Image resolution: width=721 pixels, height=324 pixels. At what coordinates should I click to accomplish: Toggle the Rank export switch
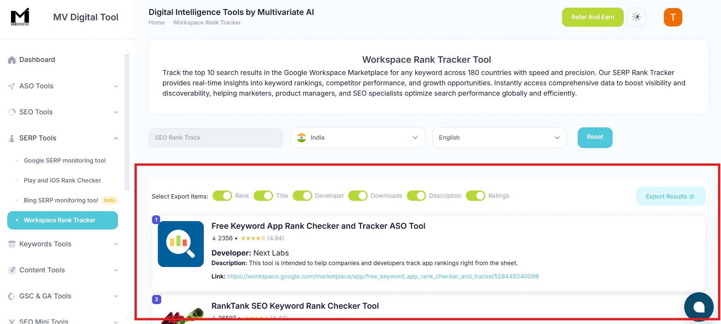222,195
